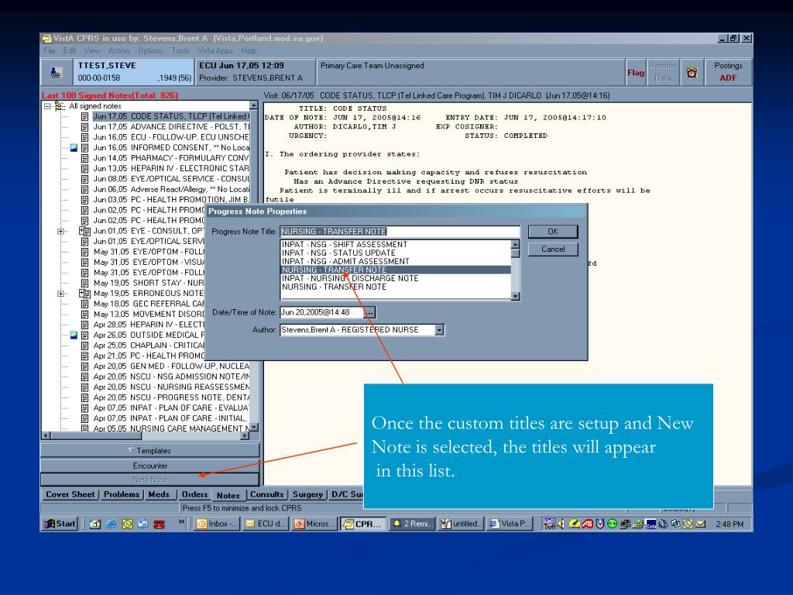
Task: Open the patient Flag button
Action: 636,72
